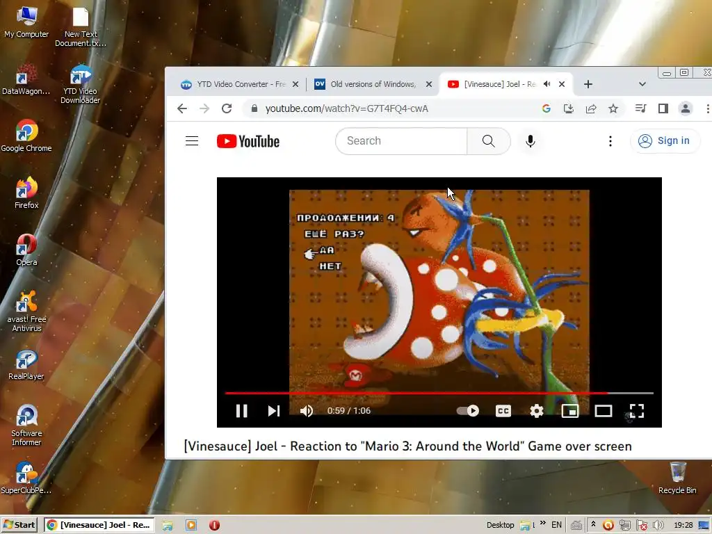Select Software Informer shortcut

(26, 425)
